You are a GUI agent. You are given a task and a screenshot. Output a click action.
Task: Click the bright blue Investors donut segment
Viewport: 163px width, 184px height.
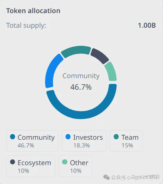click(52, 71)
